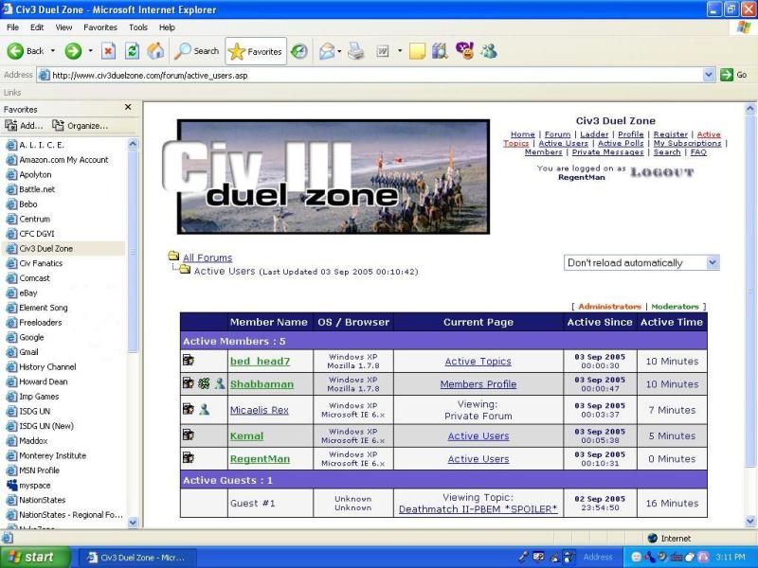Click the Shabbaman member name link

(262, 384)
